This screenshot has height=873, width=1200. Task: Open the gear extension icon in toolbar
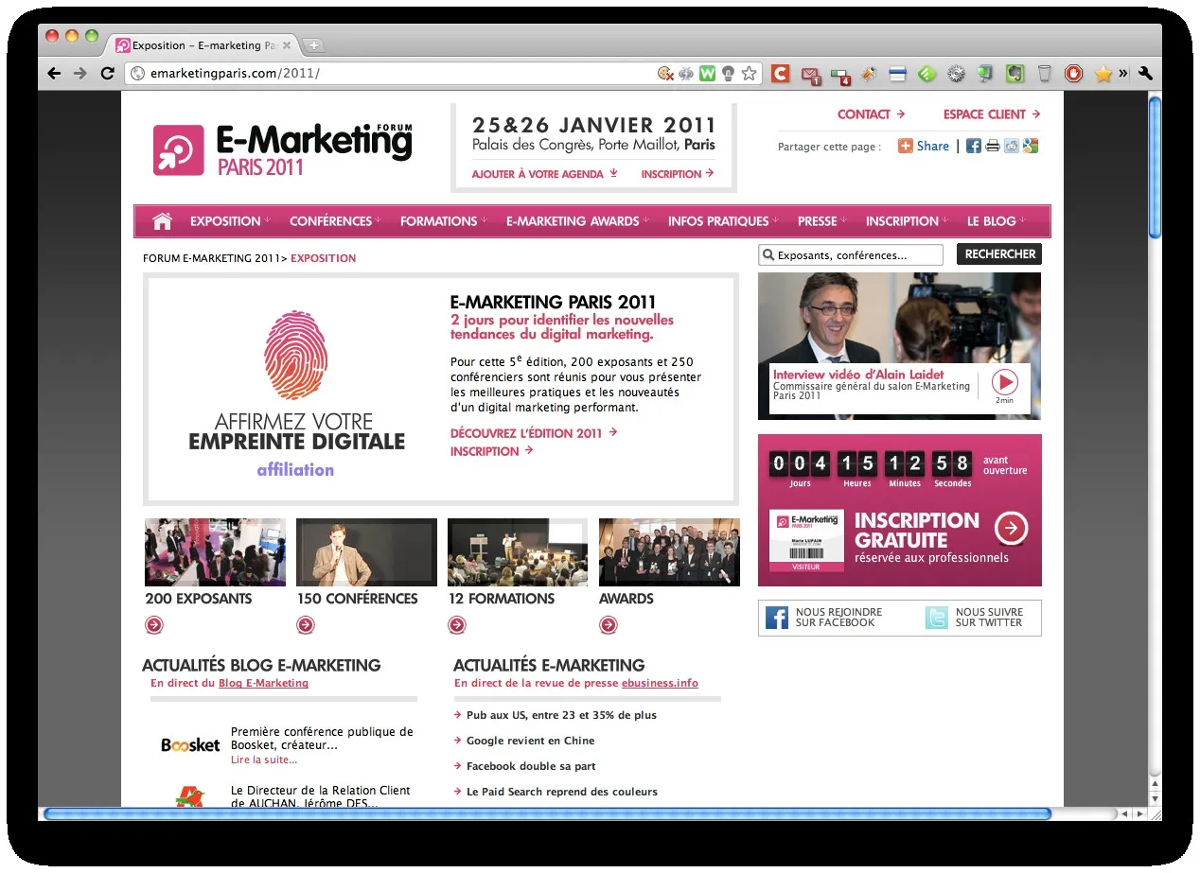click(x=957, y=74)
